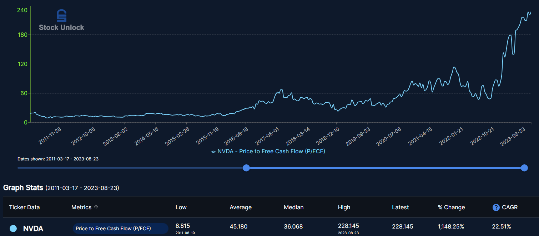The height and width of the screenshot is (236, 539).
Task: Click the right date range slider handle
Action: [524, 168]
